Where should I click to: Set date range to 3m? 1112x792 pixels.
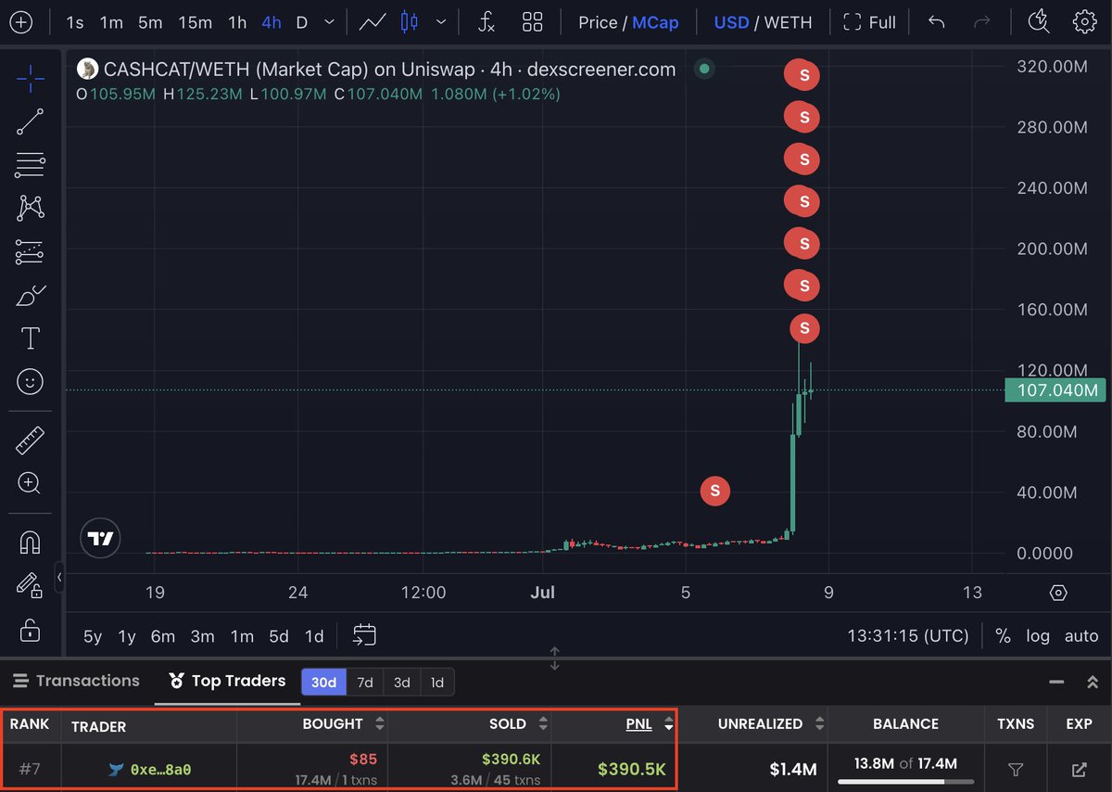[x=202, y=636]
